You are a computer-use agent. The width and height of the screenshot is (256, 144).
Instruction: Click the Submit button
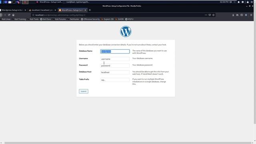[x=84, y=91]
